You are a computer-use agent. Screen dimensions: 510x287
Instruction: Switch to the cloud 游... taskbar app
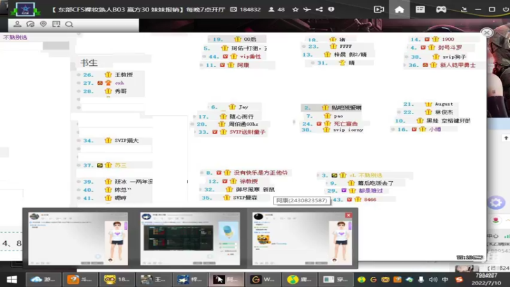(x=43, y=279)
